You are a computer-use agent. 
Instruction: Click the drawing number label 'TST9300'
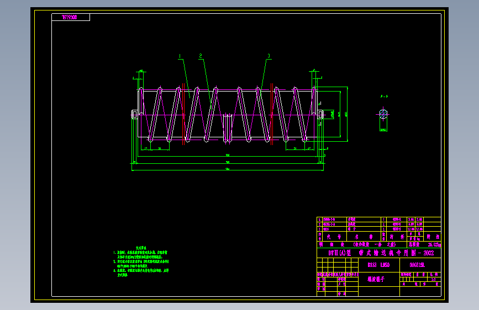tap(70, 18)
